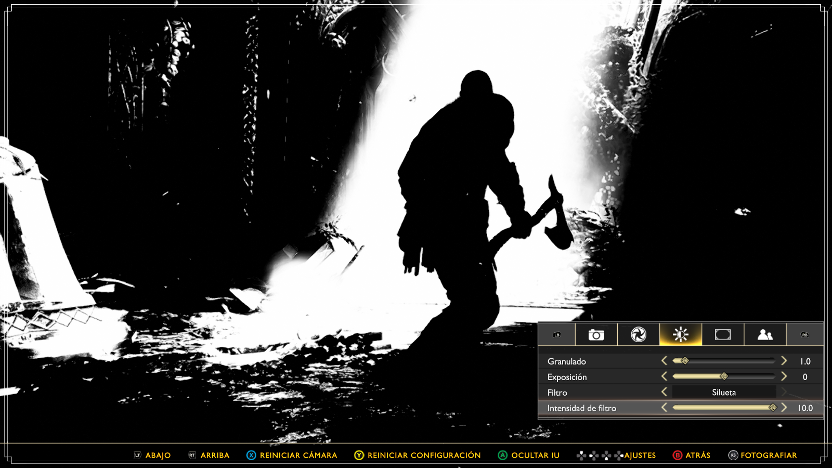This screenshot has height=468, width=832.
Task: Click the Silueta filter value box
Action: (724, 393)
